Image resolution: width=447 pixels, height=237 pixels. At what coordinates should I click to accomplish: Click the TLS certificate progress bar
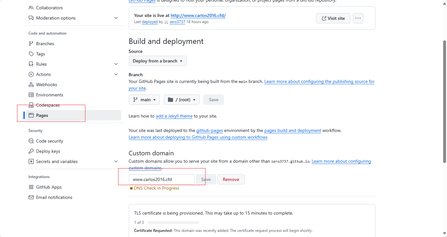pos(173,222)
